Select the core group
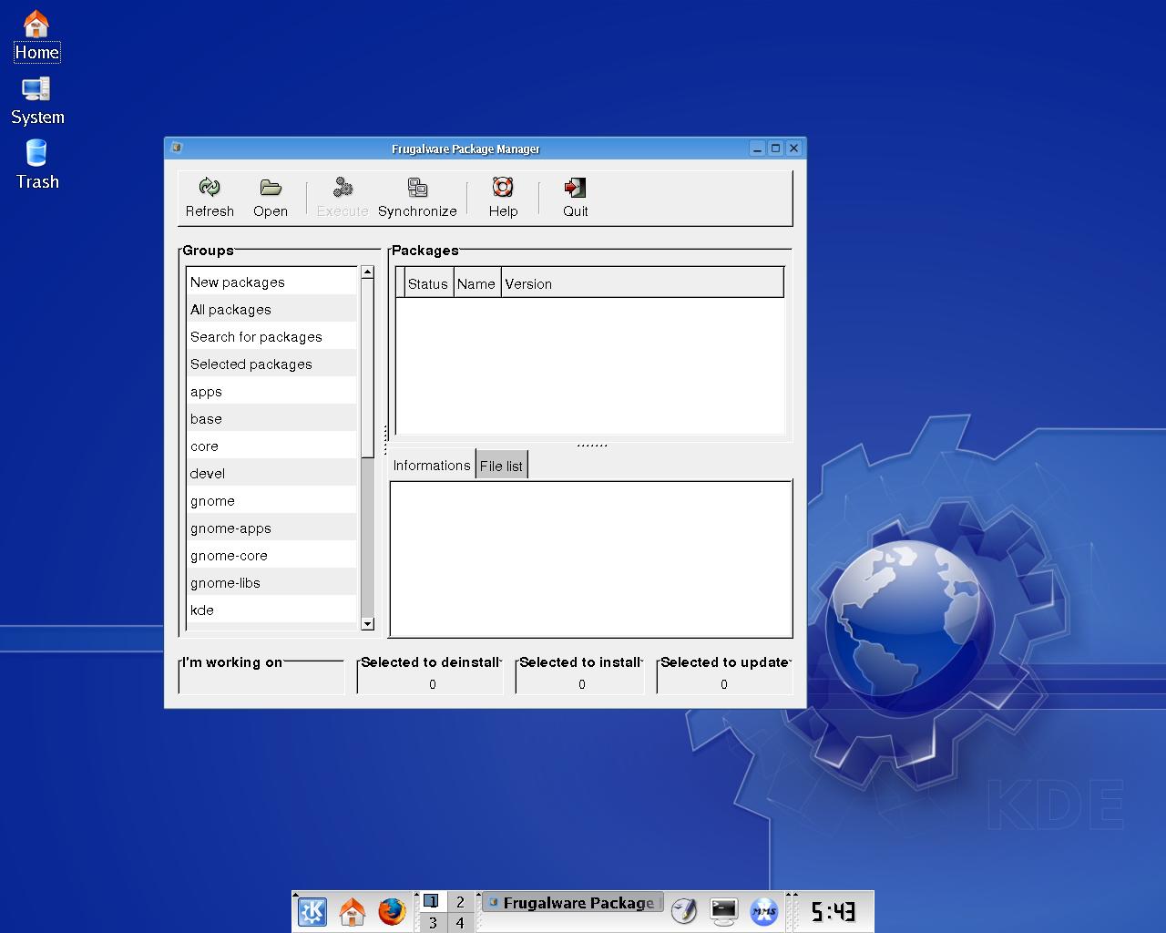The height and width of the screenshot is (933, 1166). click(271, 446)
